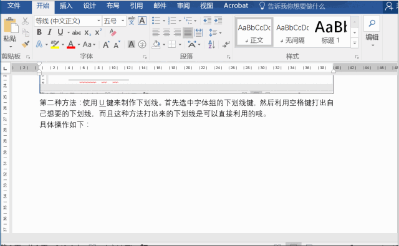Open the font color dropdown arrow
The width and height of the screenshot is (399, 246).
point(79,45)
